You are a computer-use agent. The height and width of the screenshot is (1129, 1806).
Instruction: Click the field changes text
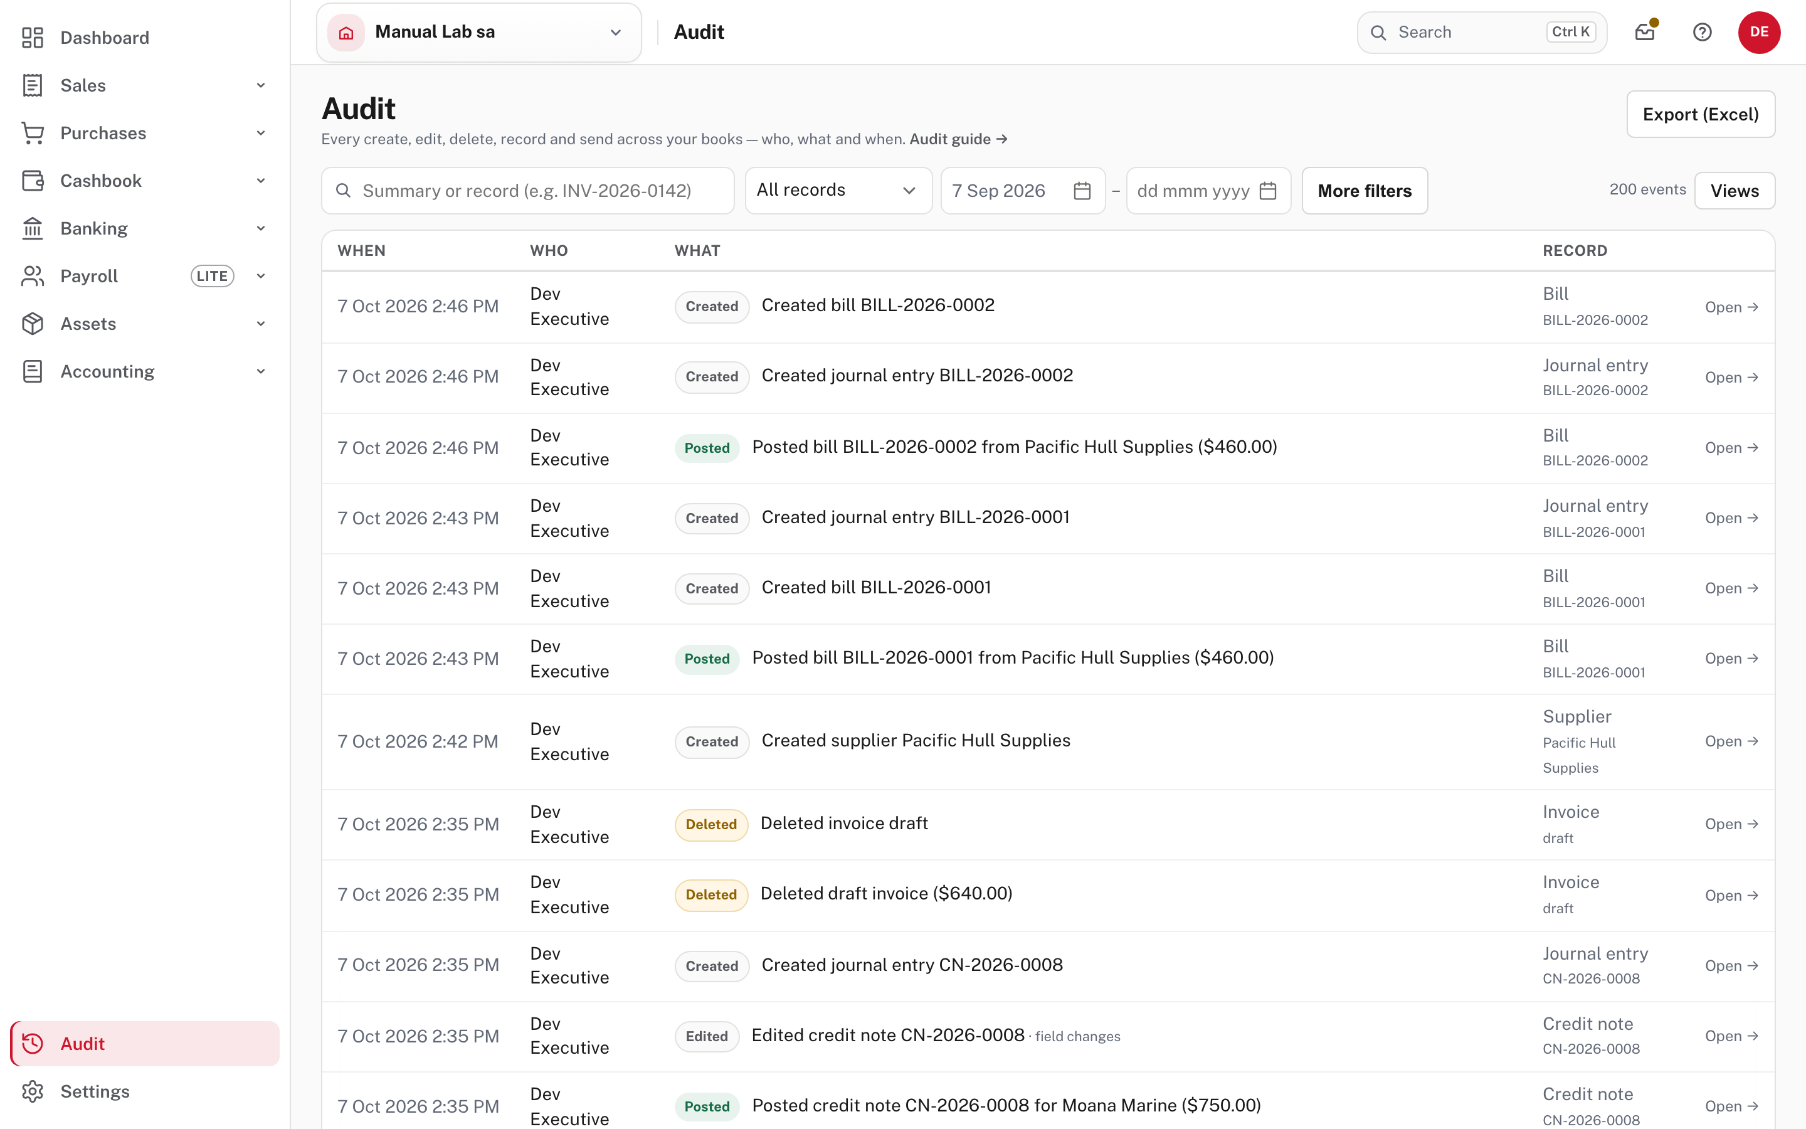pos(1077,1036)
